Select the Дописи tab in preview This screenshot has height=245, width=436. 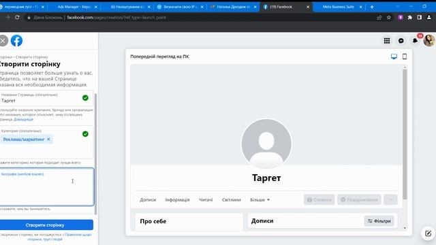148,199
